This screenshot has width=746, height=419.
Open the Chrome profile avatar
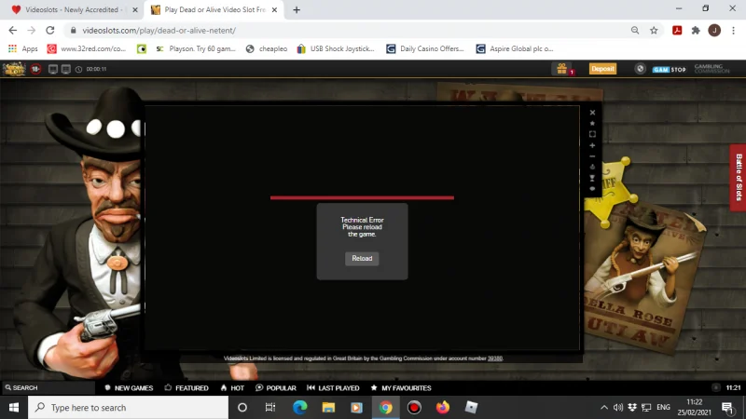point(714,31)
